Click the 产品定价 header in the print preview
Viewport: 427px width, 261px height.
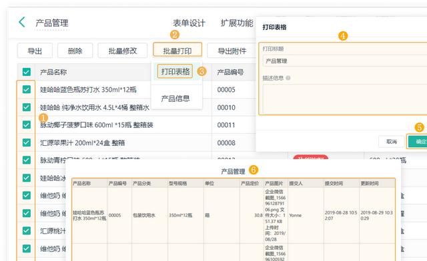tap(250, 184)
